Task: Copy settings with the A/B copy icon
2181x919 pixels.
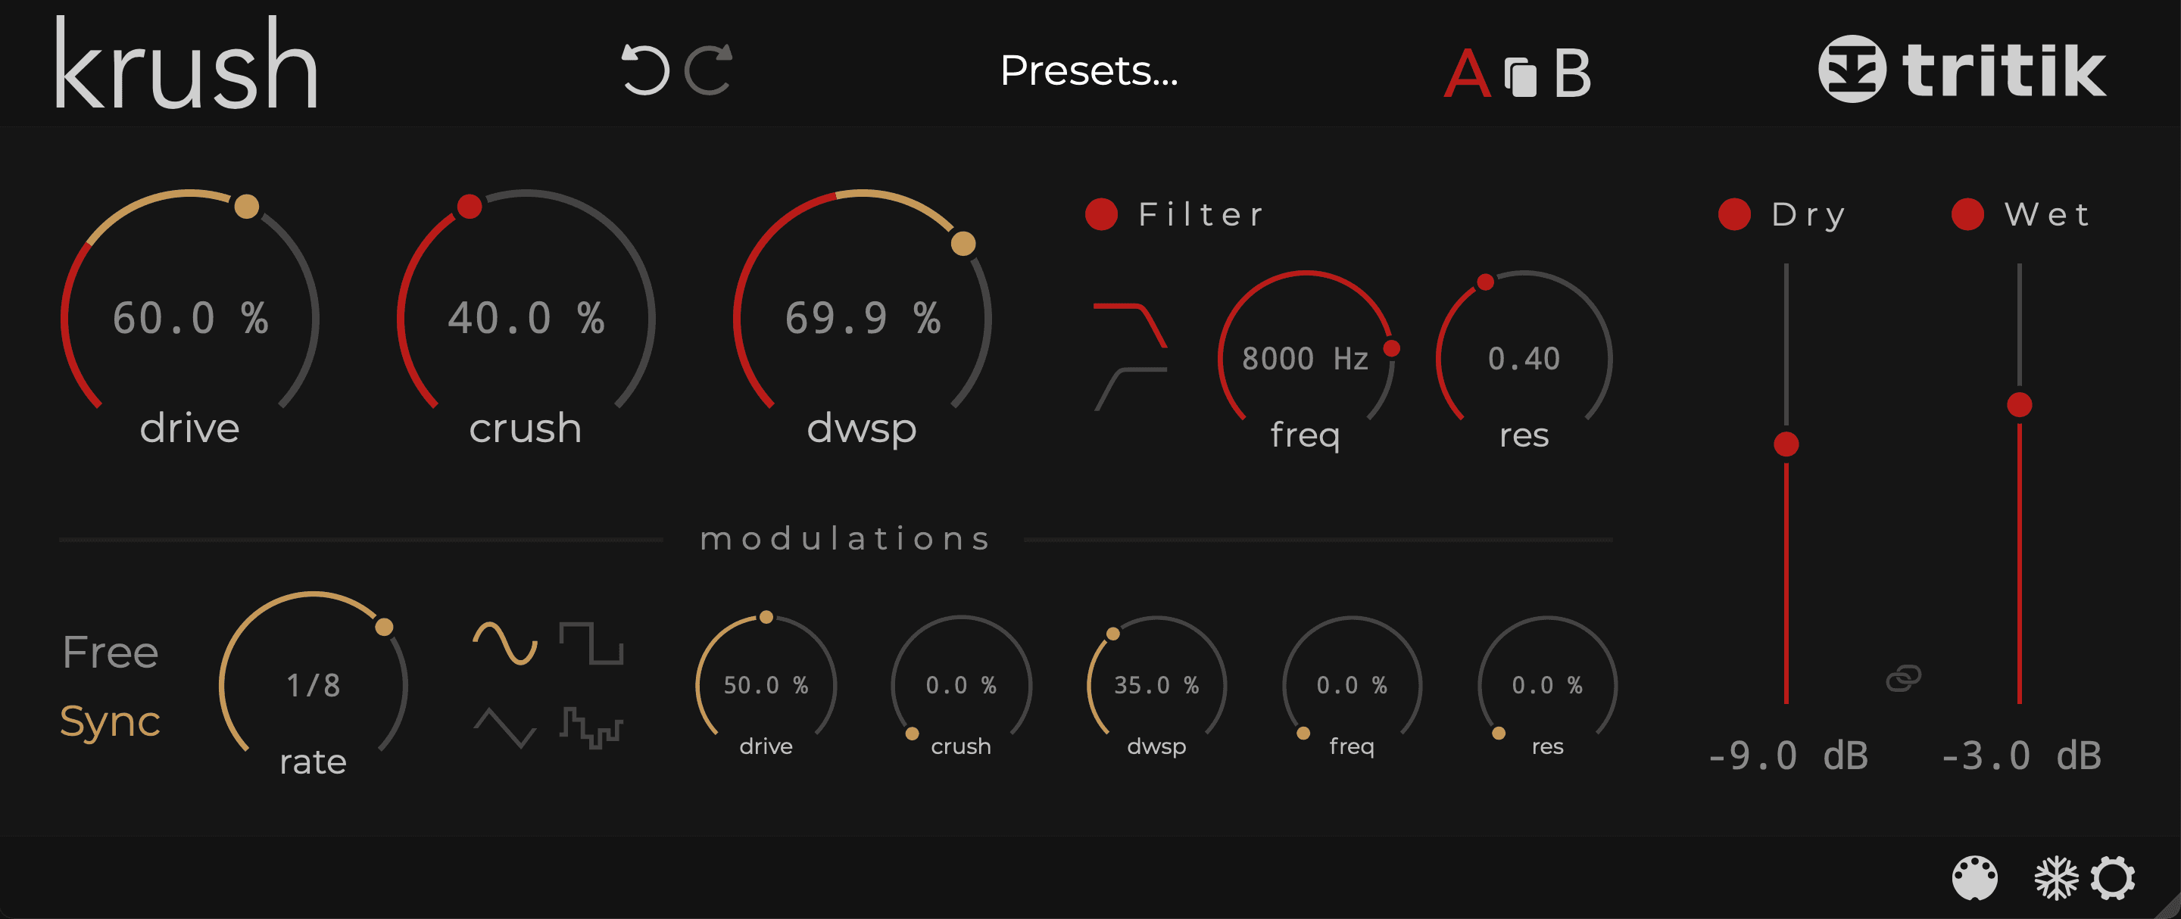Action: [1521, 76]
